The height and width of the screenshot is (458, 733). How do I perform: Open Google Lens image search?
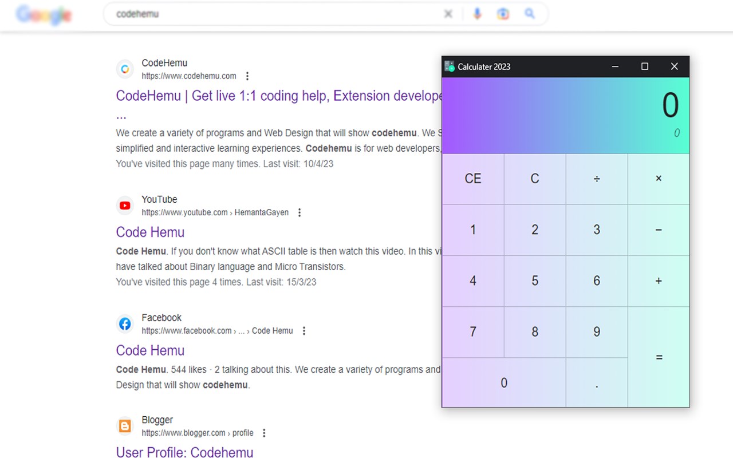pyautogui.click(x=503, y=14)
